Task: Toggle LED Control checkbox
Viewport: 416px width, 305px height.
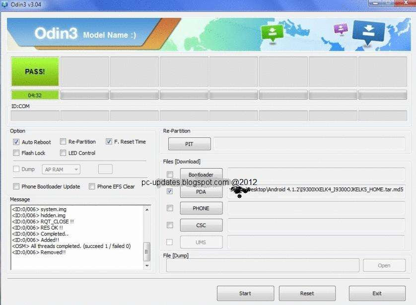Action: click(63, 153)
